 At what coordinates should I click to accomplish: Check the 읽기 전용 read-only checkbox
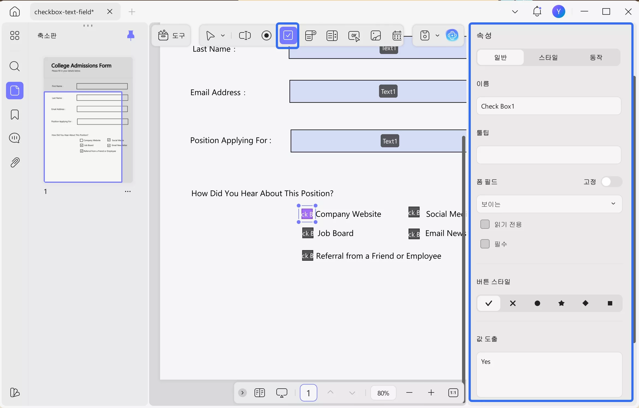[485, 224]
